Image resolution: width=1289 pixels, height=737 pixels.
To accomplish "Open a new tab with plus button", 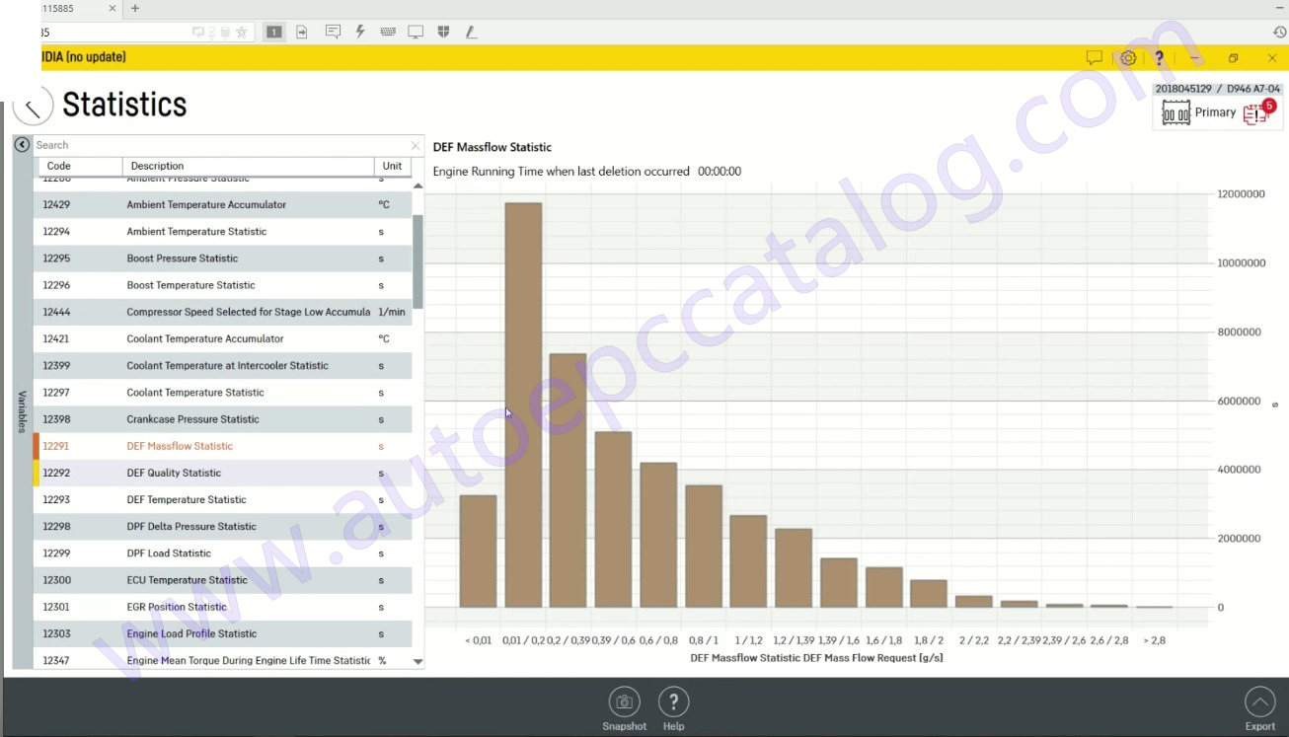I will [x=135, y=9].
